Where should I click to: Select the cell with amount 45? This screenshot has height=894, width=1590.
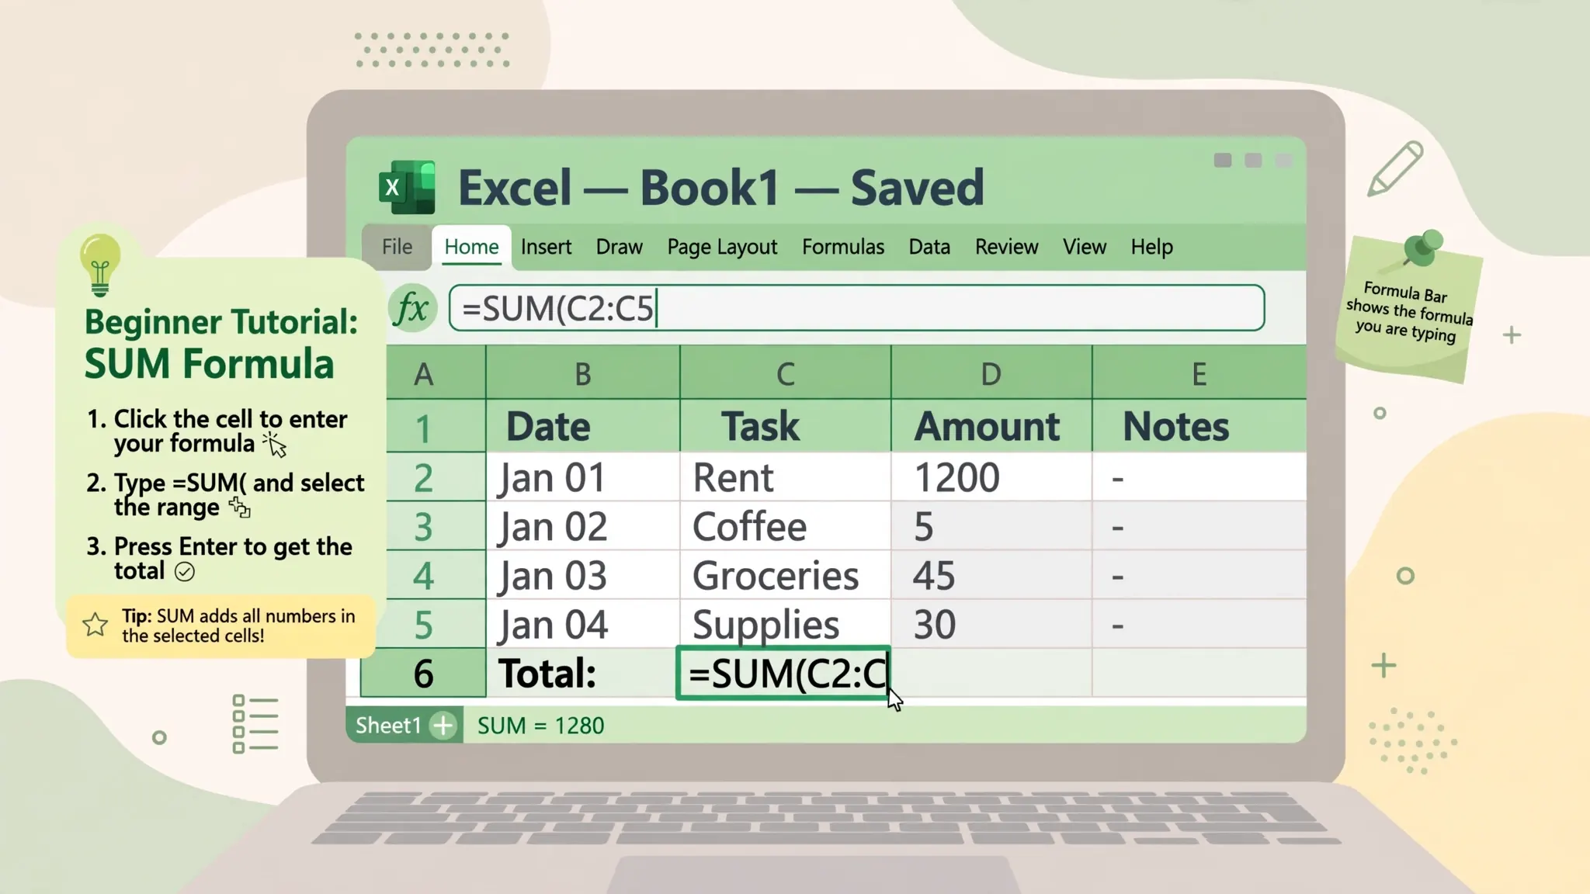[x=991, y=575]
